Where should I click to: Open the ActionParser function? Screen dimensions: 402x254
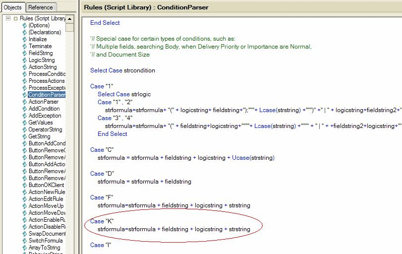pos(43,102)
